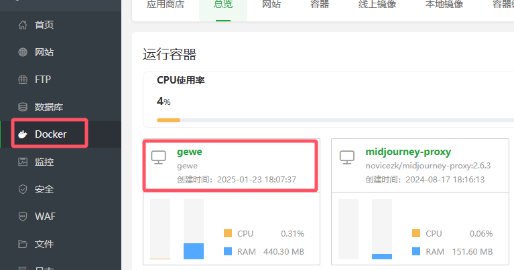Click the midjourney-proxy RAM usage bar

click(x=382, y=229)
